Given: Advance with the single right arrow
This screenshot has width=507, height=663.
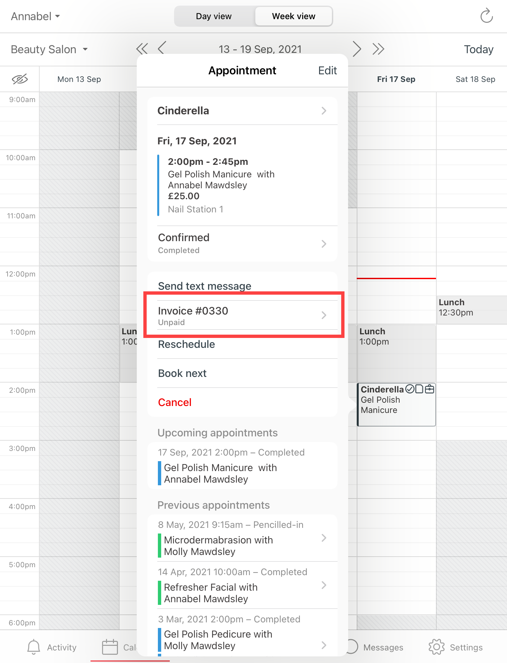Looking at the screenshot, I should pos(356,49).
